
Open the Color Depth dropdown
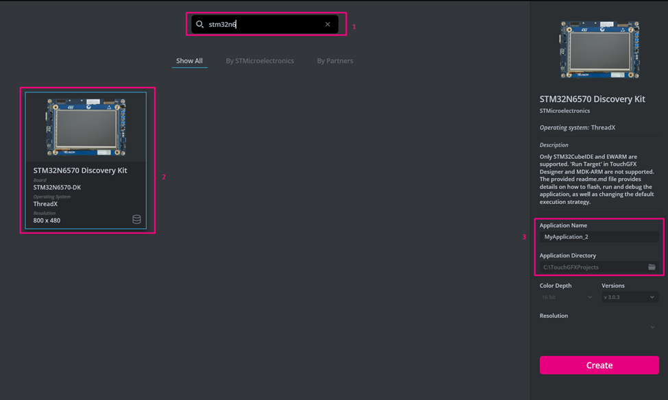[x=567, y=297]
